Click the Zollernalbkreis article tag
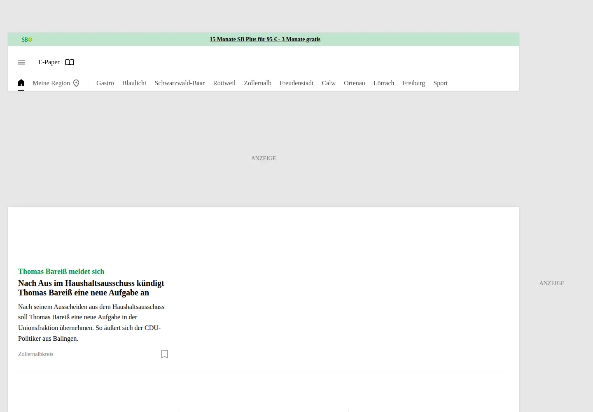Image resolution: width=593 pixels, height=412 pixels. coord(36,354)
